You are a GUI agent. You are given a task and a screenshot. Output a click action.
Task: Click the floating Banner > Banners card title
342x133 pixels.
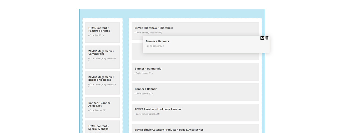[157, 41]
